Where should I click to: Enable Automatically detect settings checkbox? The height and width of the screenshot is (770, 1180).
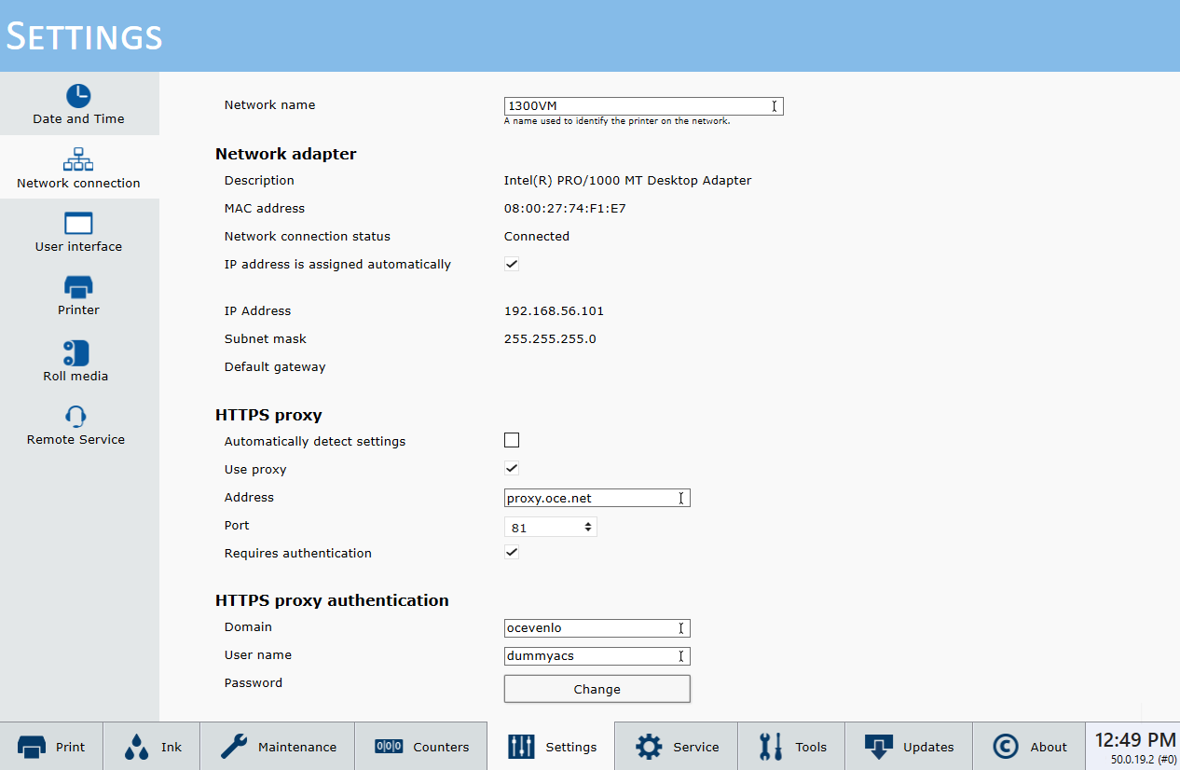(x=512, y=440)
